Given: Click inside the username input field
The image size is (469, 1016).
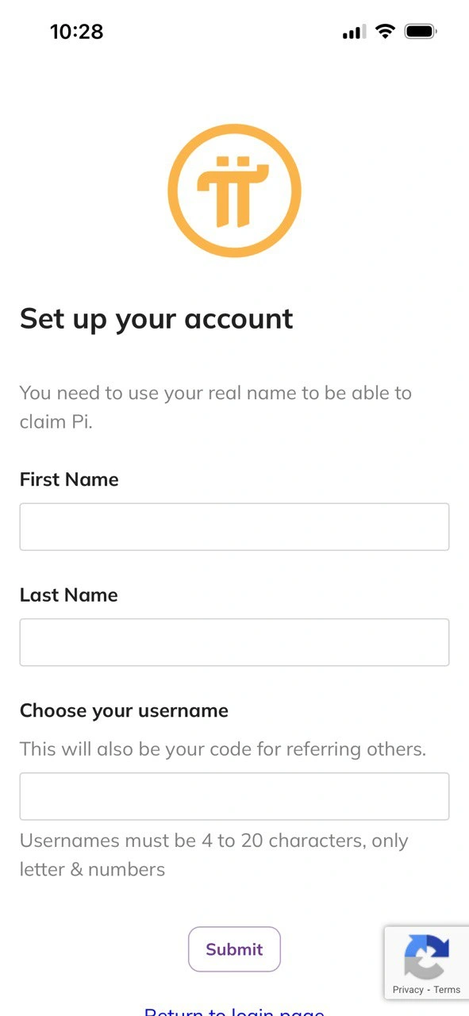Looking at the screenshot, I should pos(234,796).
